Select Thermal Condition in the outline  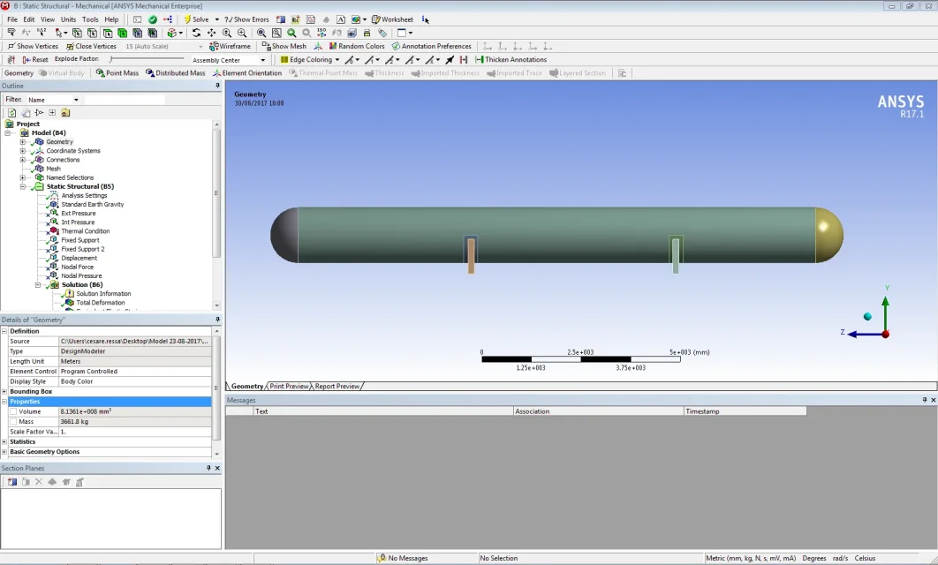(86, 231)
